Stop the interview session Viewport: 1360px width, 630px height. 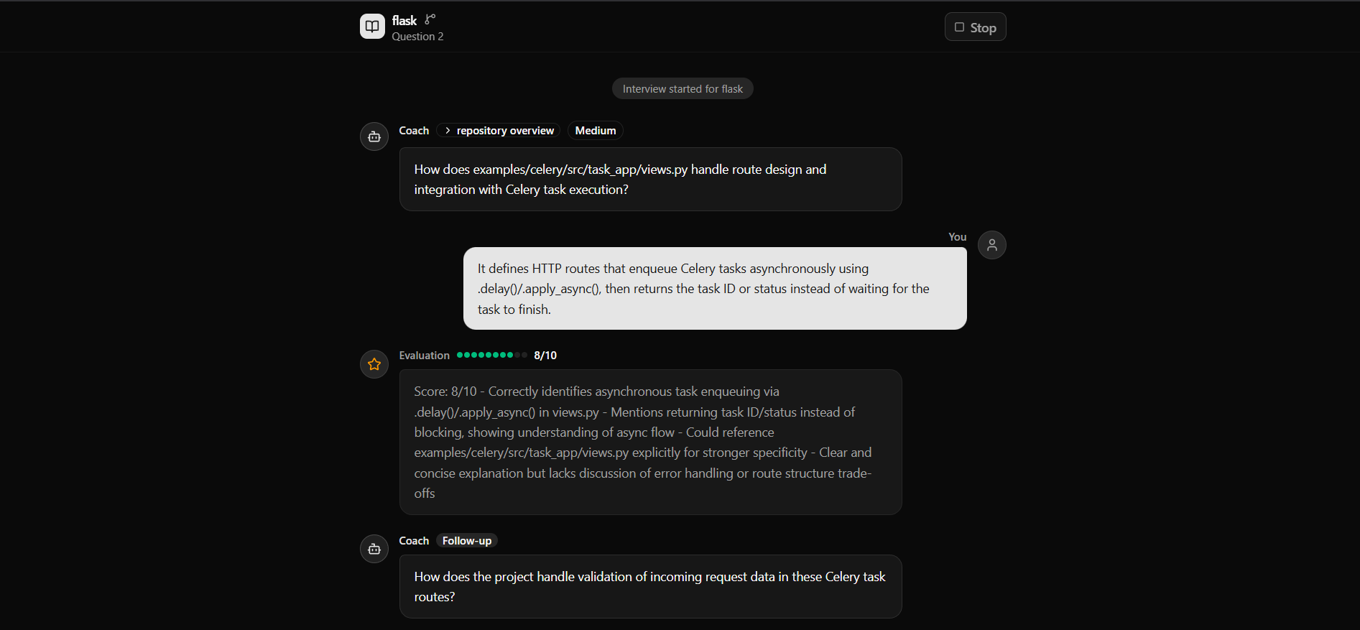975,27
